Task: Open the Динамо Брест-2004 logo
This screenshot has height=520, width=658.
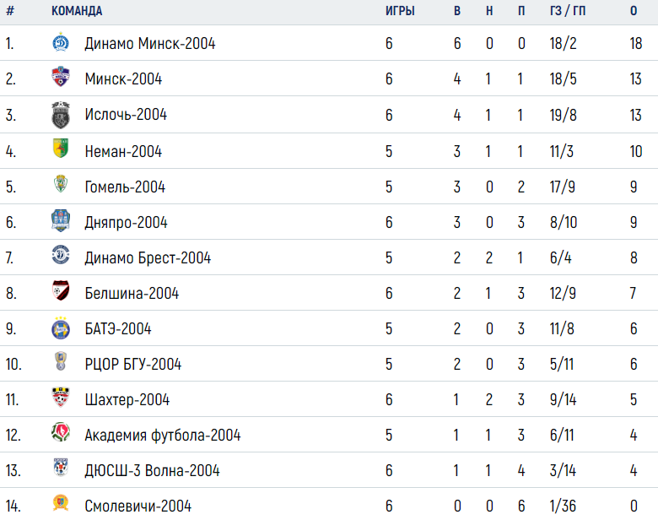Action: point(61,255)
